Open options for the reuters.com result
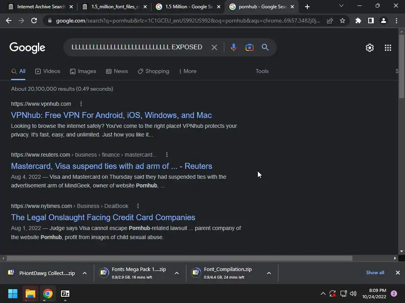The width and height of the screenshot is (405, 303). pos(167,155)
